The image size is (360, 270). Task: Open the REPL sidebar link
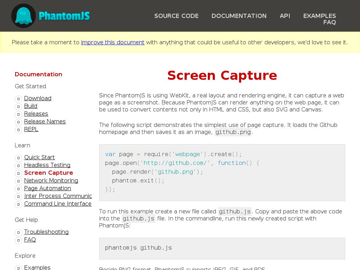click(x=31, y=129)
